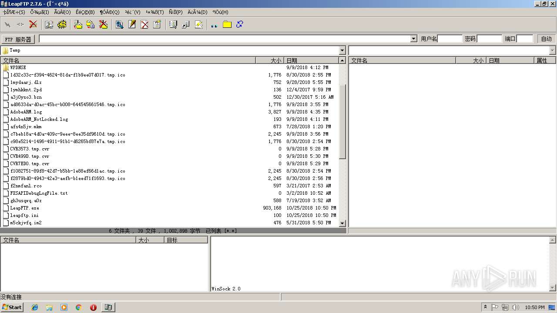Click the 自动 button
557x313 pixels.
(547, 39)
